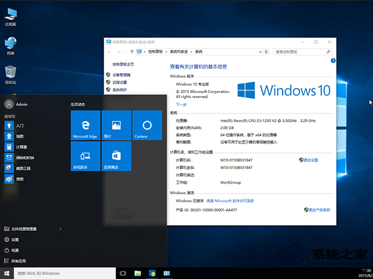Open the 应用商店 Store tile
Image resolution: width=373 pixels, height=279 pixels.
(x=116, y=156)
